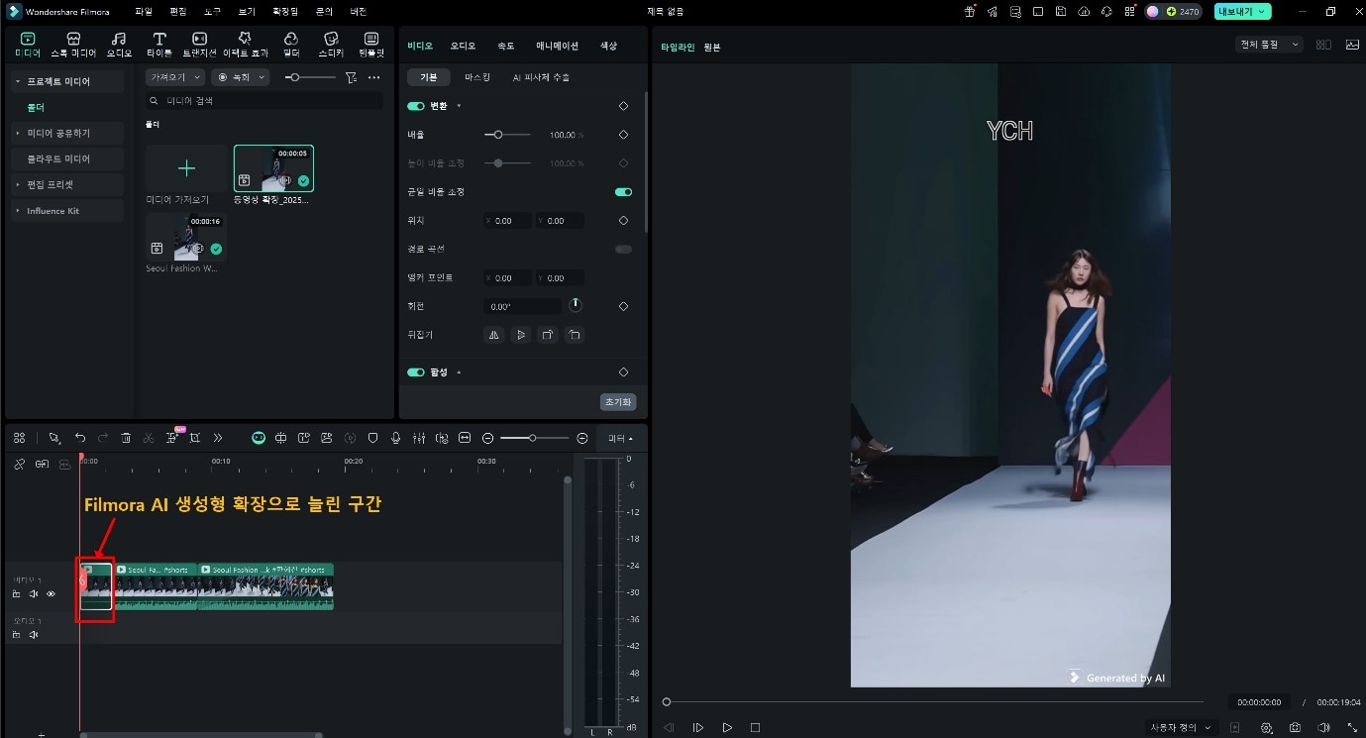Click the Undo arrow in timeline toolbar

click(x=80, y=438)
